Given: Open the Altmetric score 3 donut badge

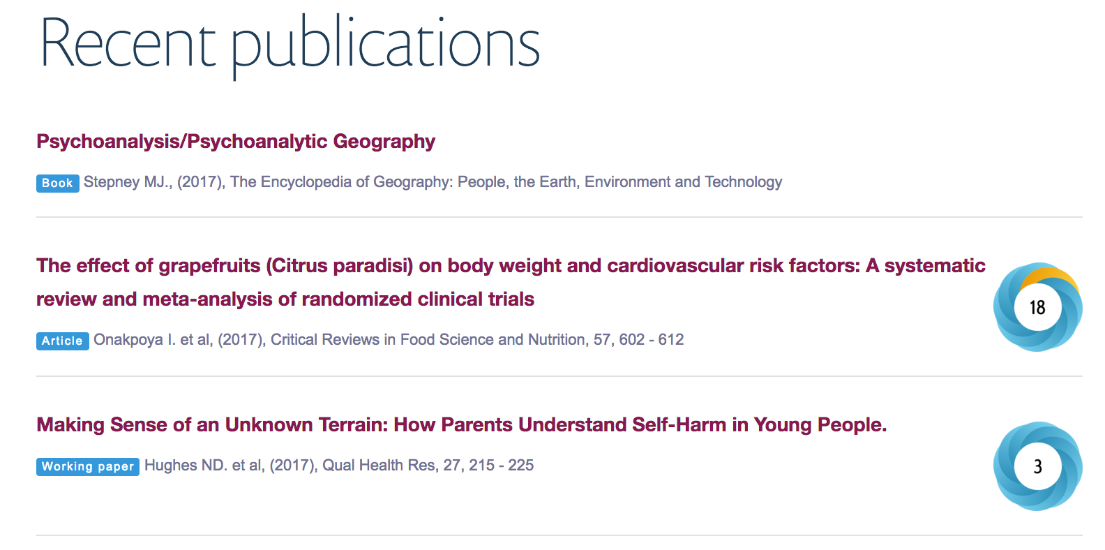Looking at the screenshot, I should [x=1037, y=466].
